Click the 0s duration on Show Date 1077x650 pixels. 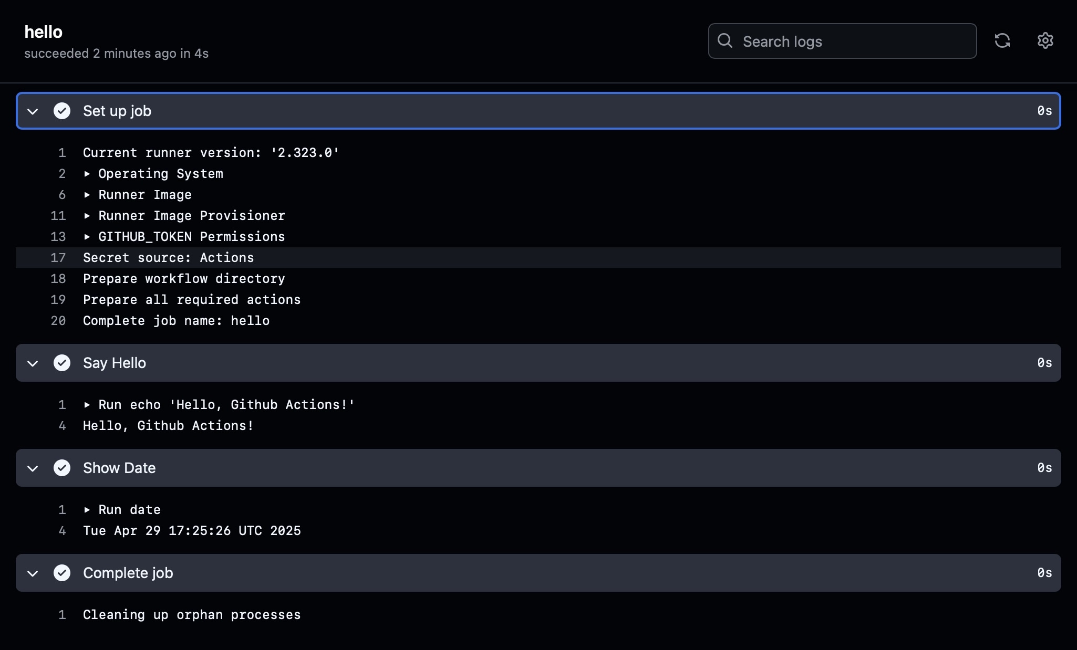click(1044, 468)
